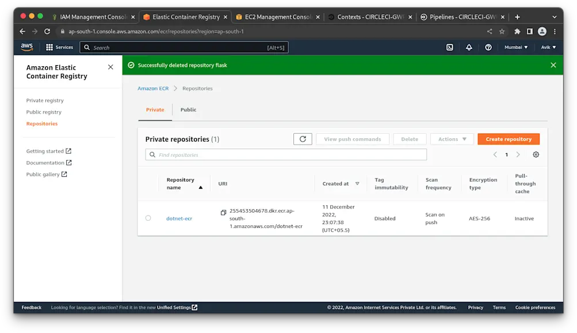Open the browser three-dot menu

(x=555, y=32)
